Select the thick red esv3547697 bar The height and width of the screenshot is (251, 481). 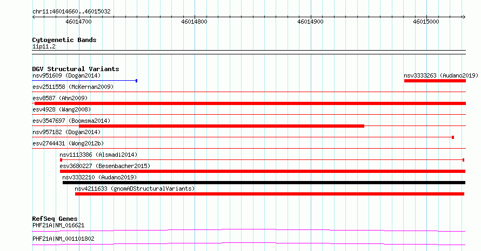pos(222,126)
